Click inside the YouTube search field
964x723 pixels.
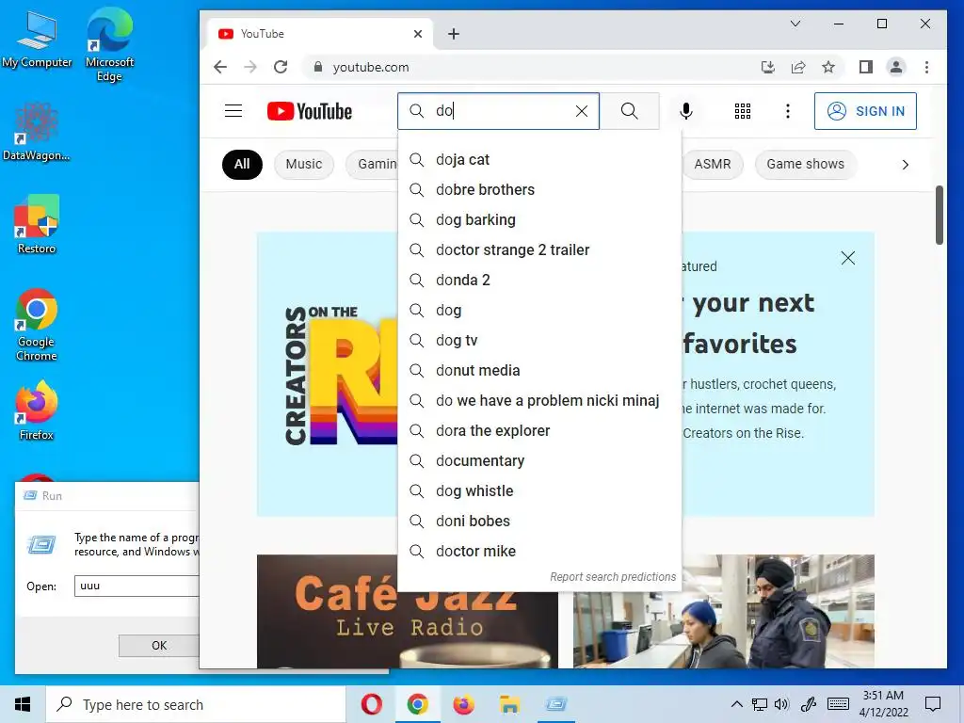point(501,111)
